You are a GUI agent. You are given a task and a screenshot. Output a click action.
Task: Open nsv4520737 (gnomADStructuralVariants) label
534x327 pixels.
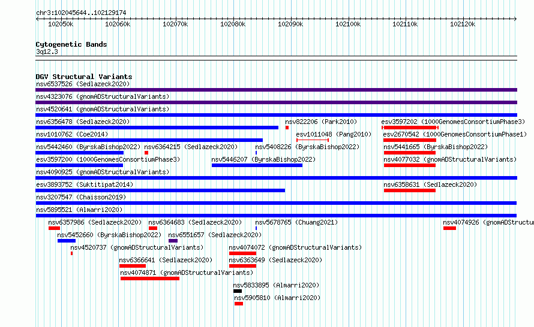click(x=137, y=247)
